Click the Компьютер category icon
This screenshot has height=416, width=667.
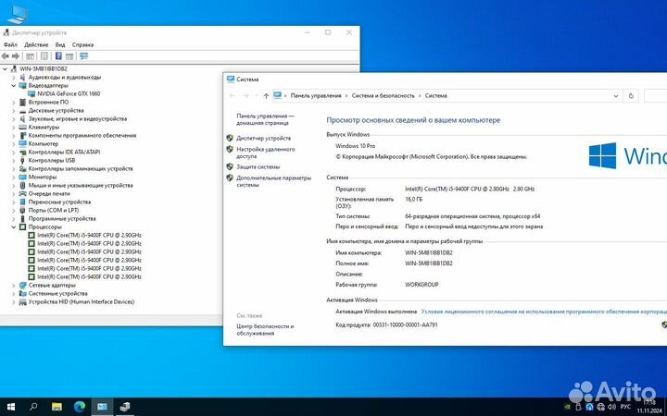tap(22, 143)
